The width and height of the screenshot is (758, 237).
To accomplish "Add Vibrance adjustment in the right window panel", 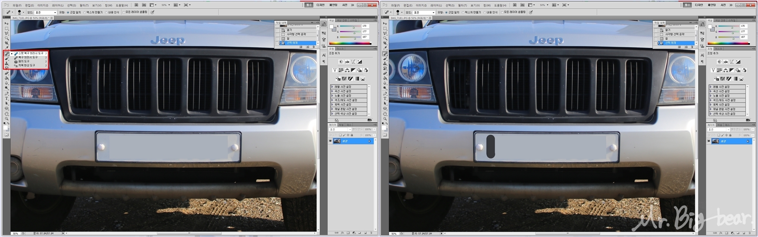I will click(713, 70).
